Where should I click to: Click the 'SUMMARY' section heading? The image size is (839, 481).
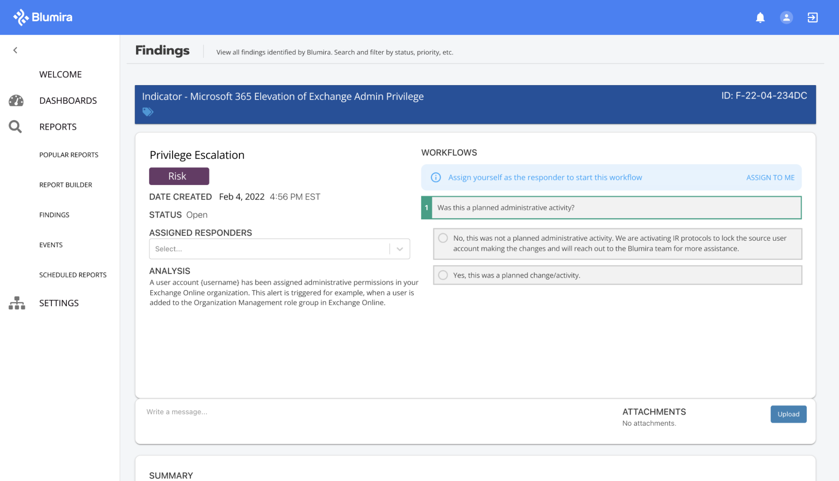point(171,476)
